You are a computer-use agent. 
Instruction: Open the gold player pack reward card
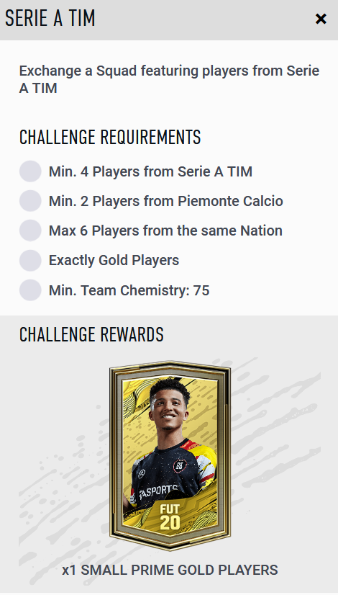point(170,455)
